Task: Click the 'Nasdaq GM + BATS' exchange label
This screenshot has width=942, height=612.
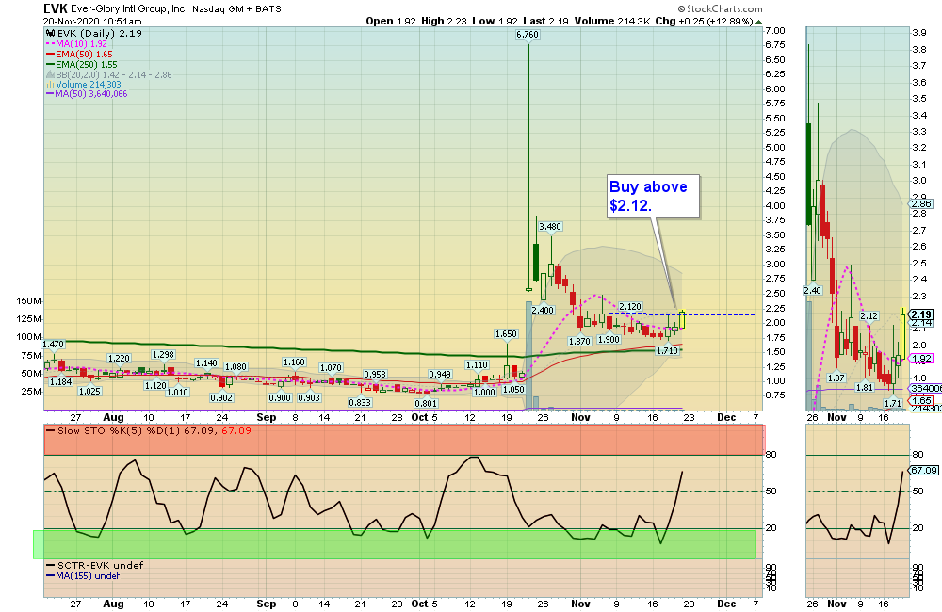Action: coord(236,9)
